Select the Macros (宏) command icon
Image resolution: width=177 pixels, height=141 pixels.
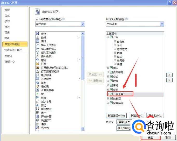coord(37,94)
